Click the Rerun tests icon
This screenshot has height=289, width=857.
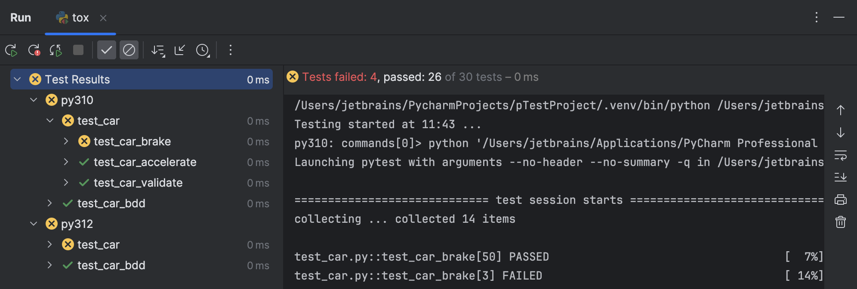(11, 50)
